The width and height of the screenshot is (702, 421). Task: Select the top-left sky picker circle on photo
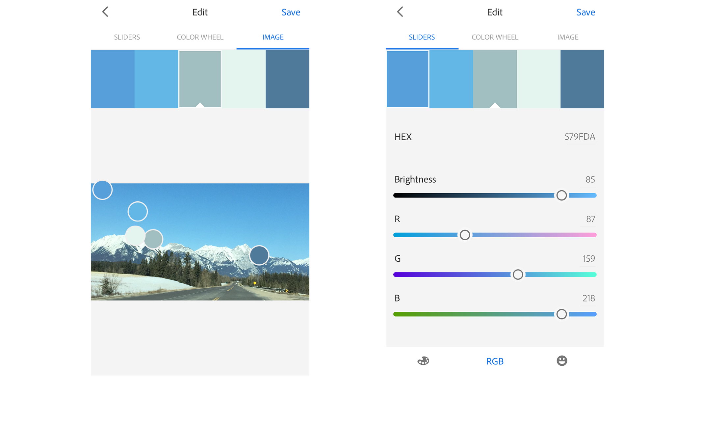[x=102, y=190]
